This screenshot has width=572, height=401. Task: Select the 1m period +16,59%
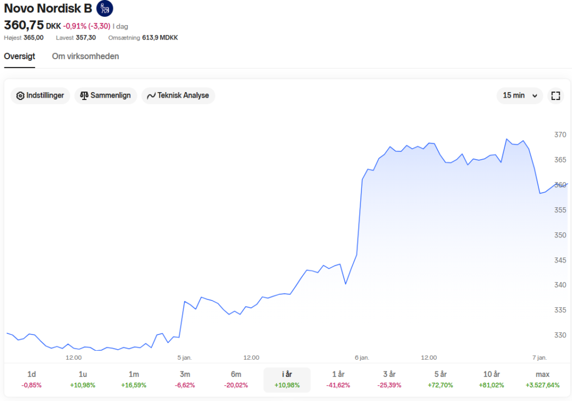pos(134,379)
